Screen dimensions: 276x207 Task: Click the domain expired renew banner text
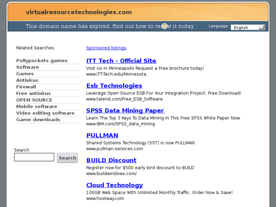[109, 26]
